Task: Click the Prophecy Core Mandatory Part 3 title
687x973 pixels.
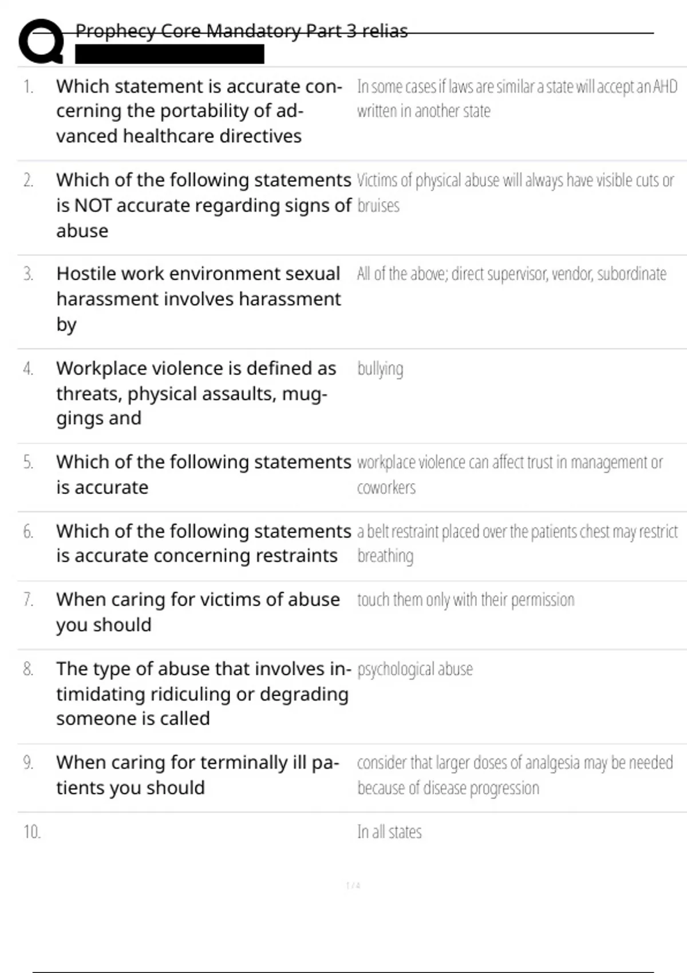Action: pos(241,31)
